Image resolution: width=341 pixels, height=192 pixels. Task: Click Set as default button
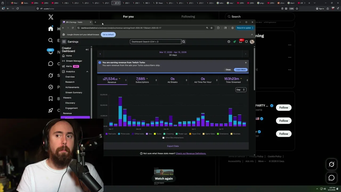108,34
